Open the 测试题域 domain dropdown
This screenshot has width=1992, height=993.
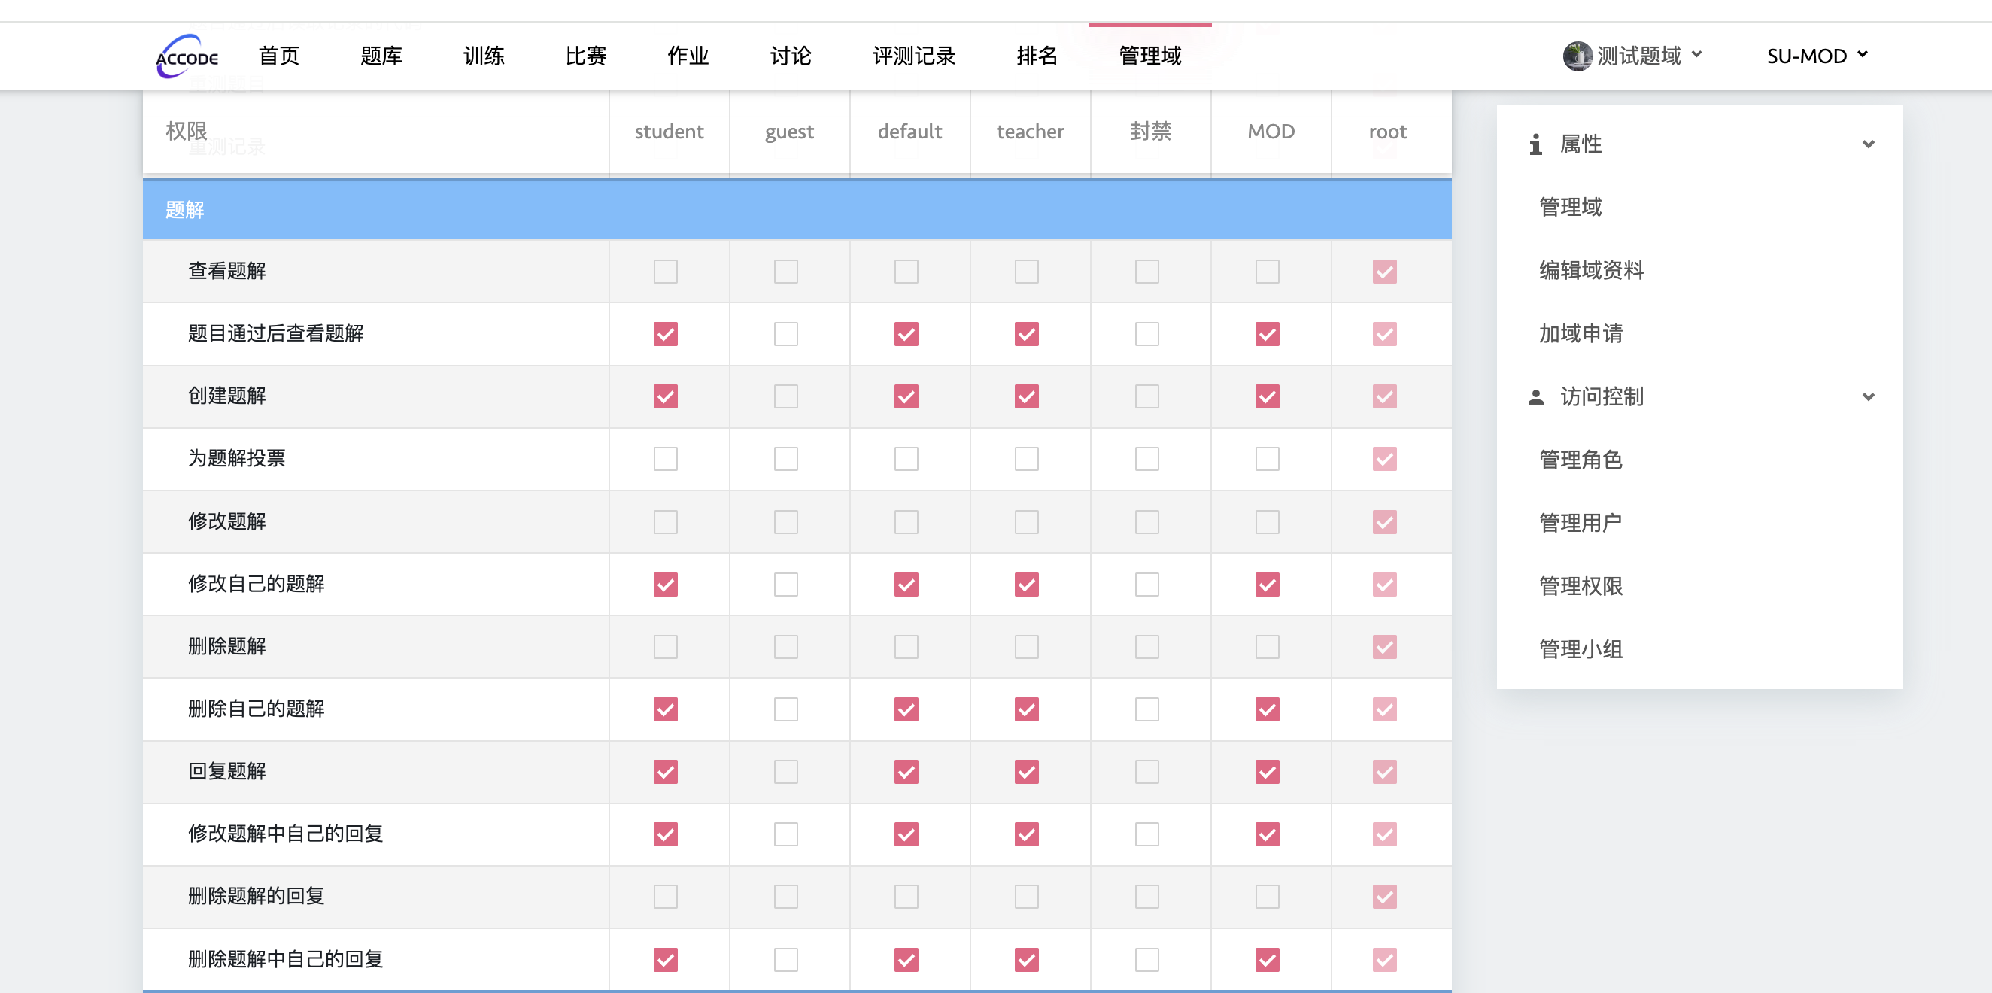pos(1633,56)
